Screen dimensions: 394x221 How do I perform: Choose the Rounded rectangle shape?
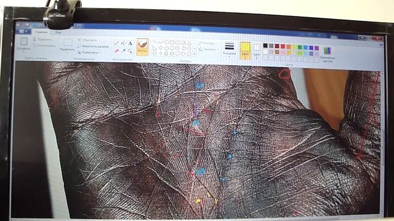178,43
